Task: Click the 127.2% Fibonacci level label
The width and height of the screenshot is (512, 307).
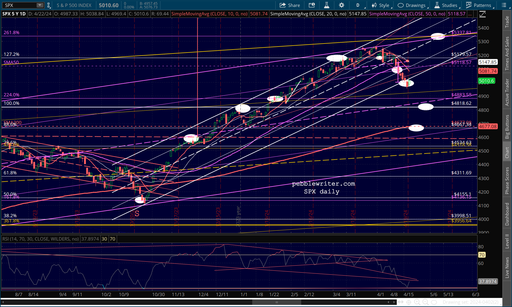Action: click(11, 54)
